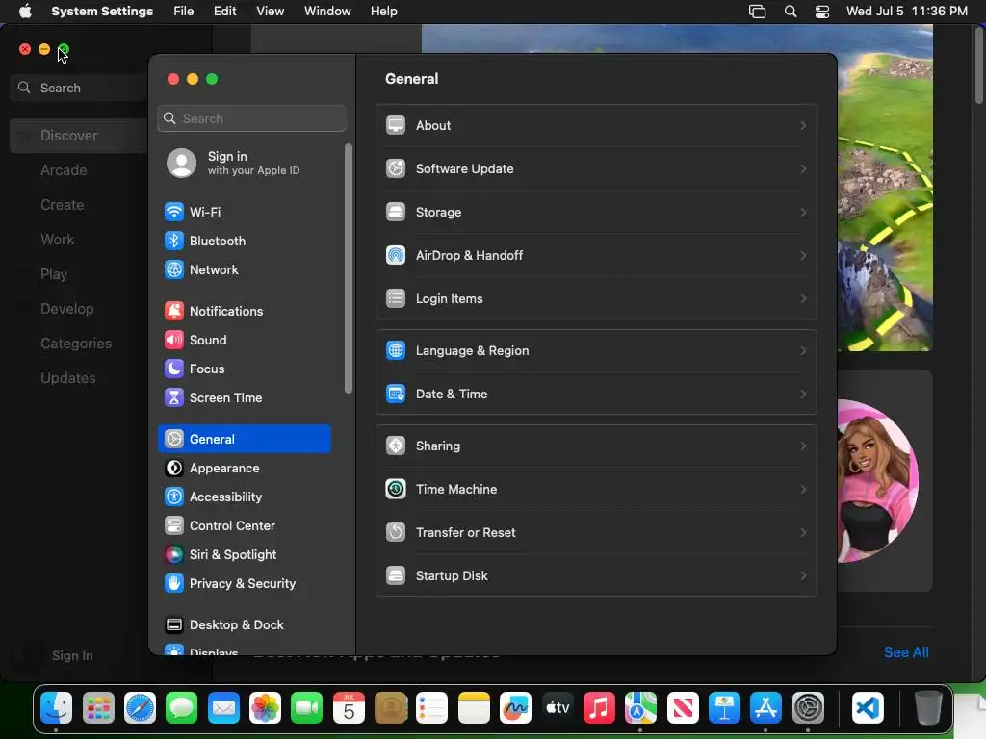Open the Apple menu
Image resolution: width=986 pixels, height=739 pixels.
(25, 12)
